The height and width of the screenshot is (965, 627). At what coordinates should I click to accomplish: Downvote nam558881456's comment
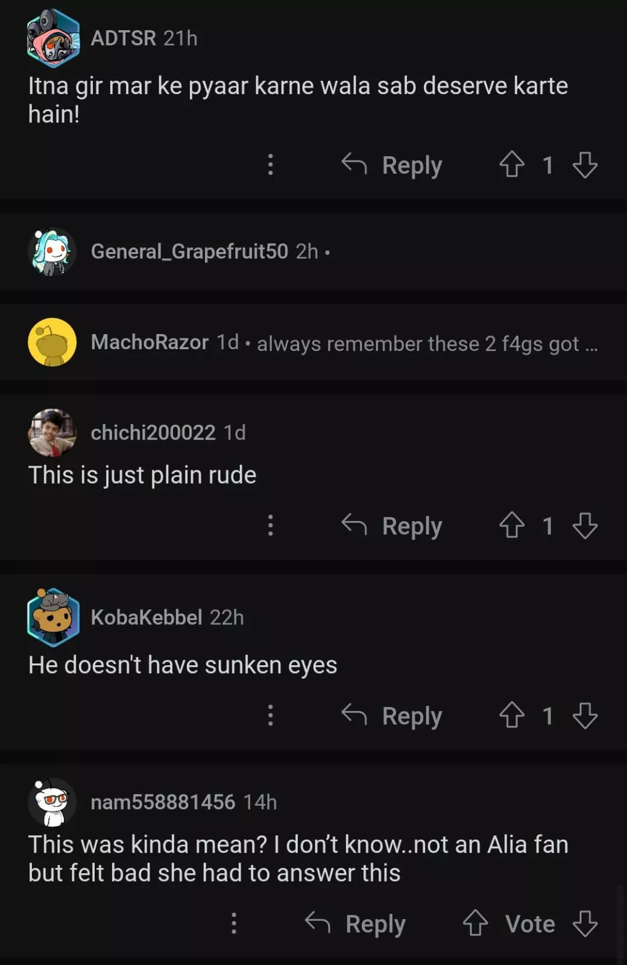585,923
